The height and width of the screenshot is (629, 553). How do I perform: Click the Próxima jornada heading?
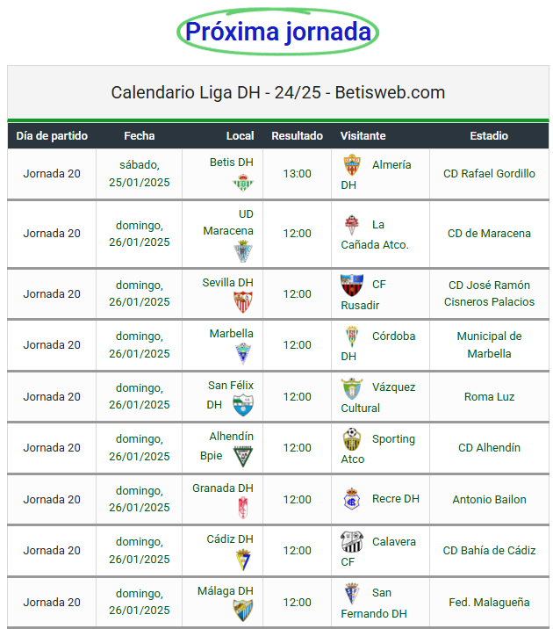(278, 32)
